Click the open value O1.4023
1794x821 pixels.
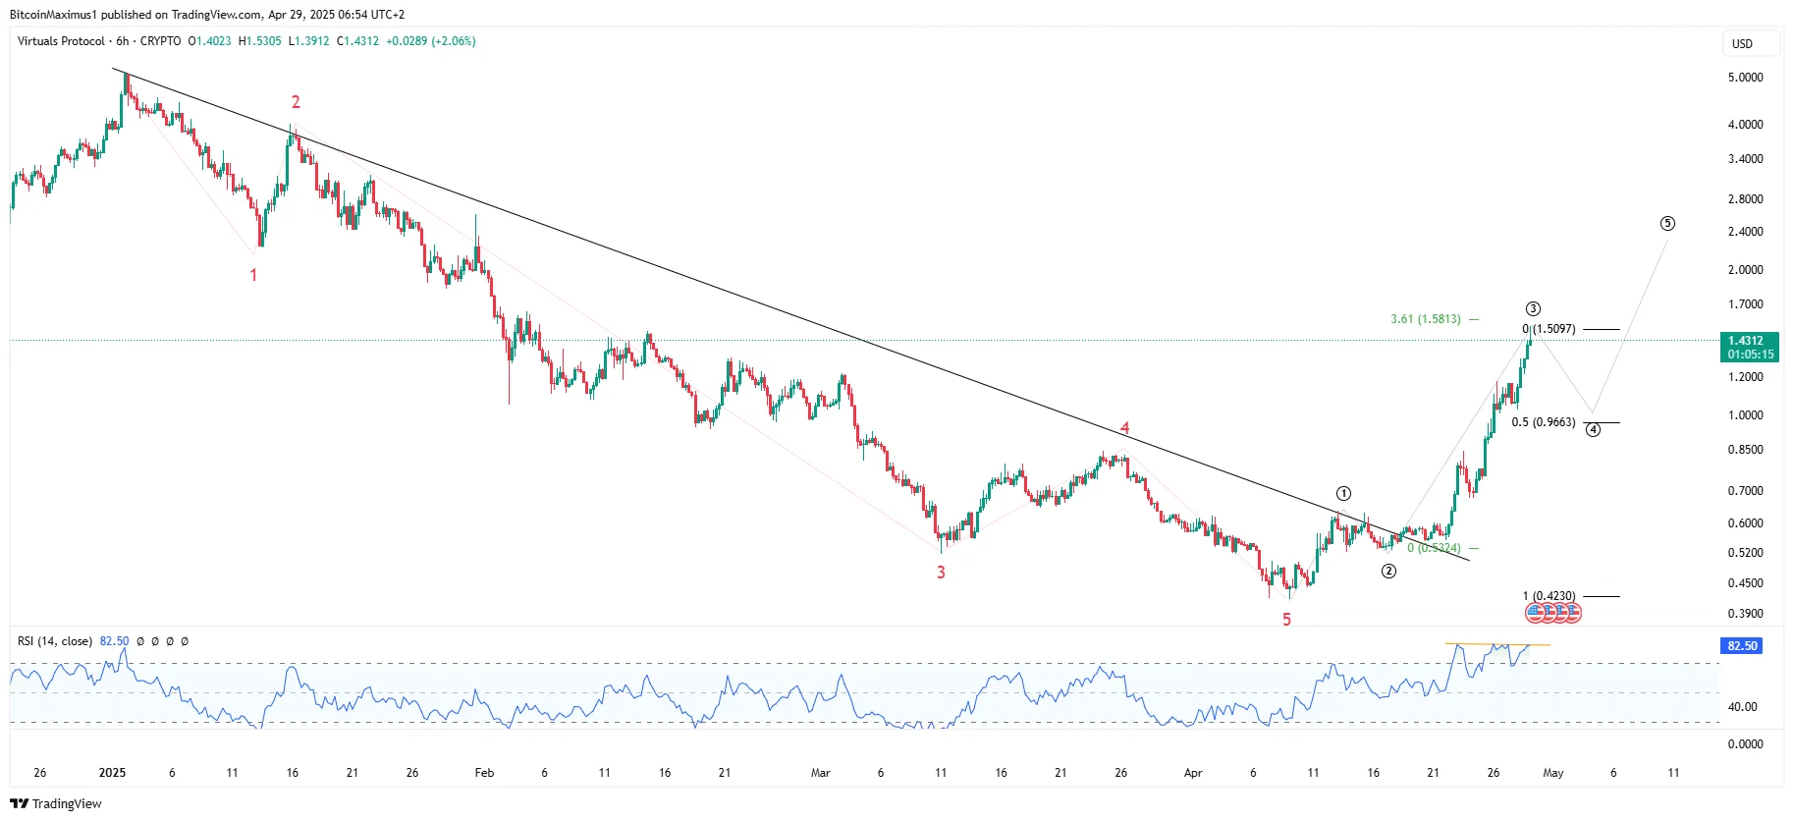(210, 41)
